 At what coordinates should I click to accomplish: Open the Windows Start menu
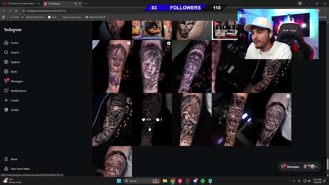click(119, 181)
